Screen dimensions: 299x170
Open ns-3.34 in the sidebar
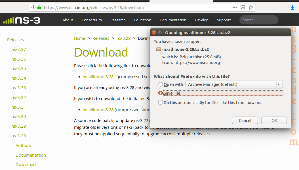click(x=18, y=78)
